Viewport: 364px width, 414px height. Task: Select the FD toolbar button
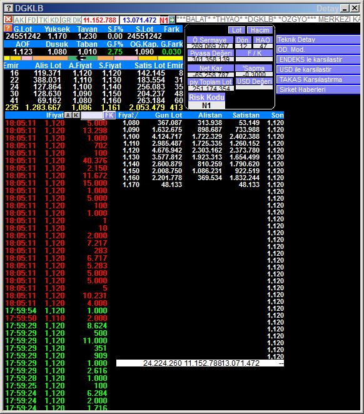click(x=32, y=20)
